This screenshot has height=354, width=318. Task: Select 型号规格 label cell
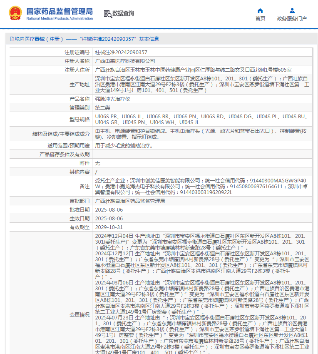pyautogui.click(x=51, y=120)
